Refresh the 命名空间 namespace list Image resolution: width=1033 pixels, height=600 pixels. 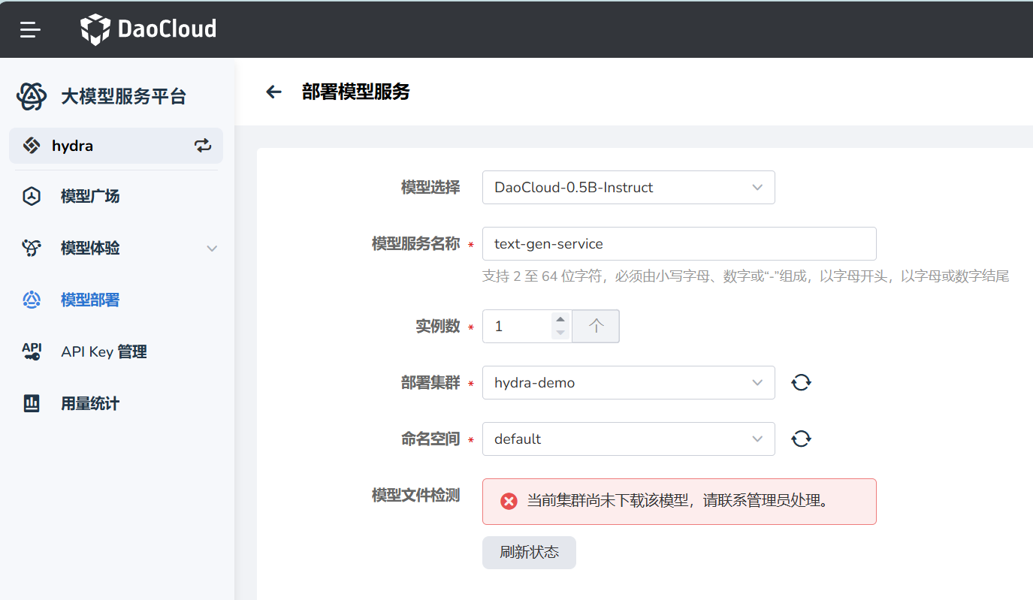(x=801, y=438)
